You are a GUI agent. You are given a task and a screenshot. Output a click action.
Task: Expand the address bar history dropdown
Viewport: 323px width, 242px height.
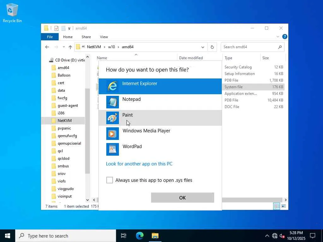point(203,47)
